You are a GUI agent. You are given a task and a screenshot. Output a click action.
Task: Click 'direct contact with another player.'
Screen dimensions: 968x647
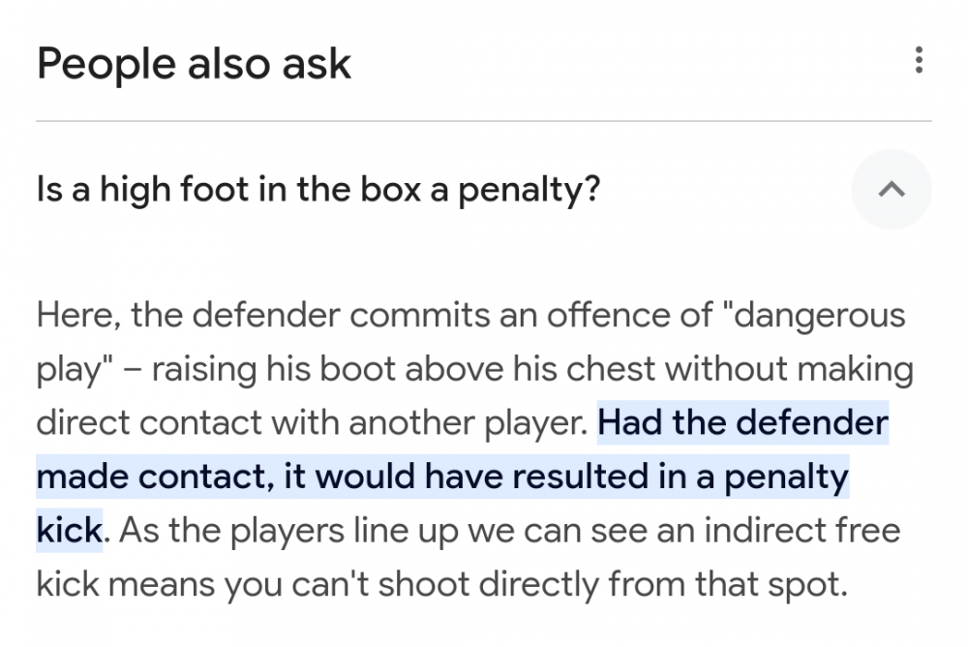tap(312, 423)
